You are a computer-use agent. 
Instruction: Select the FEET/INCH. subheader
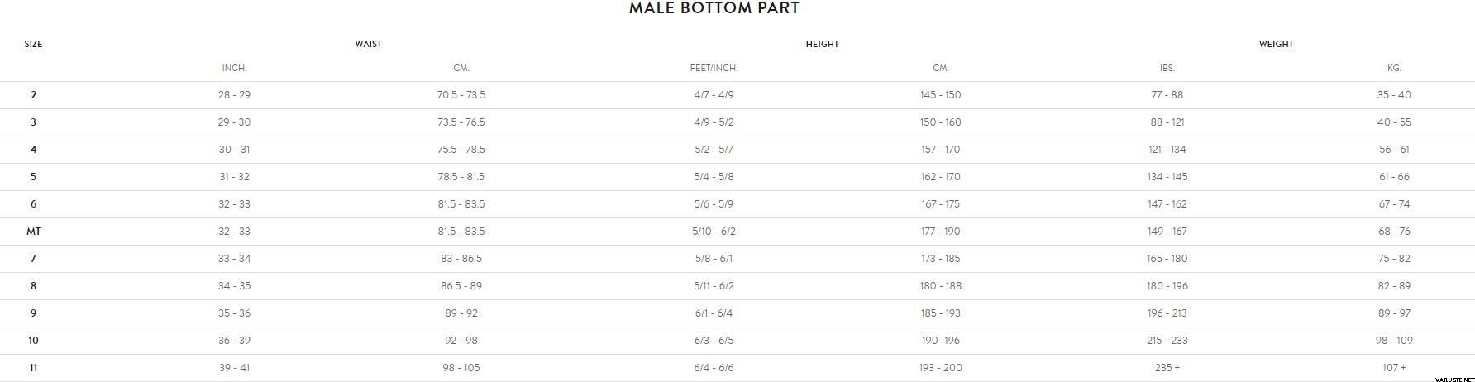(x=714, y=68)
